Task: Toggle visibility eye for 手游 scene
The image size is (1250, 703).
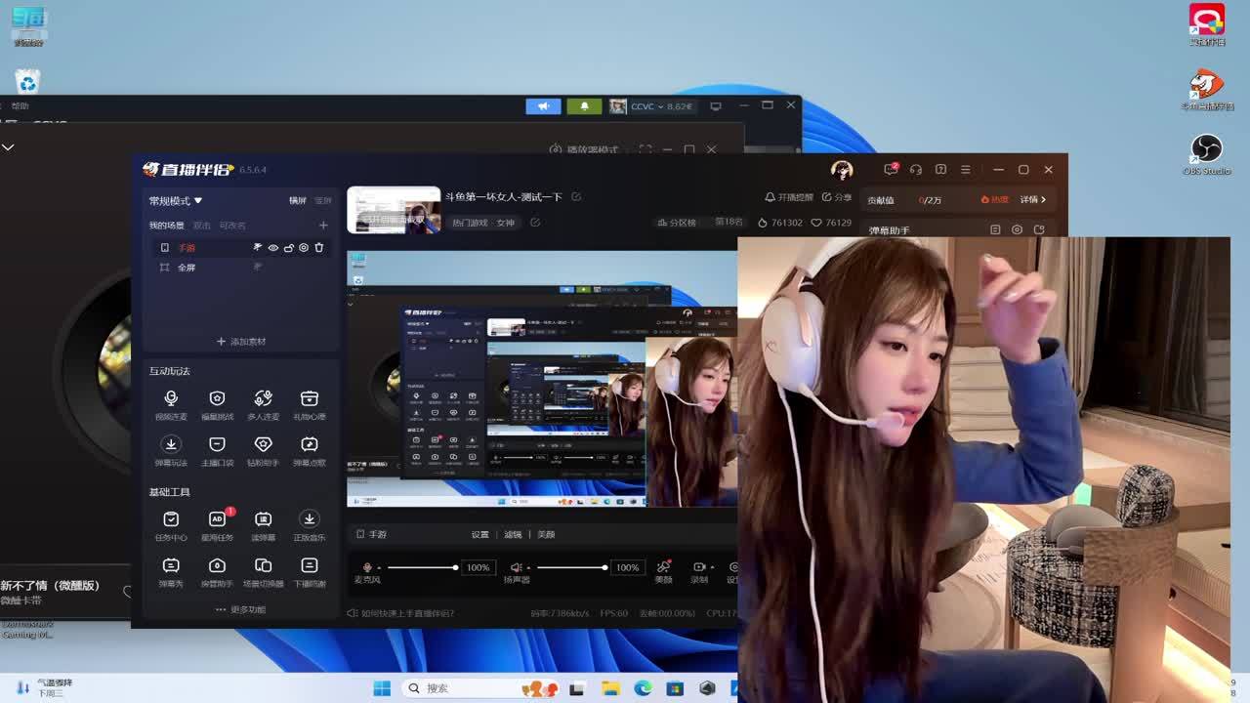Action: 273,248
